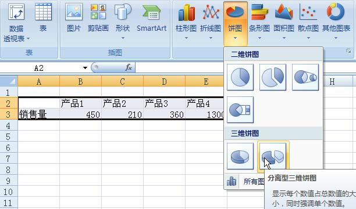
Task: Choose the exploded 3-D pie chart
Action: 273,156
